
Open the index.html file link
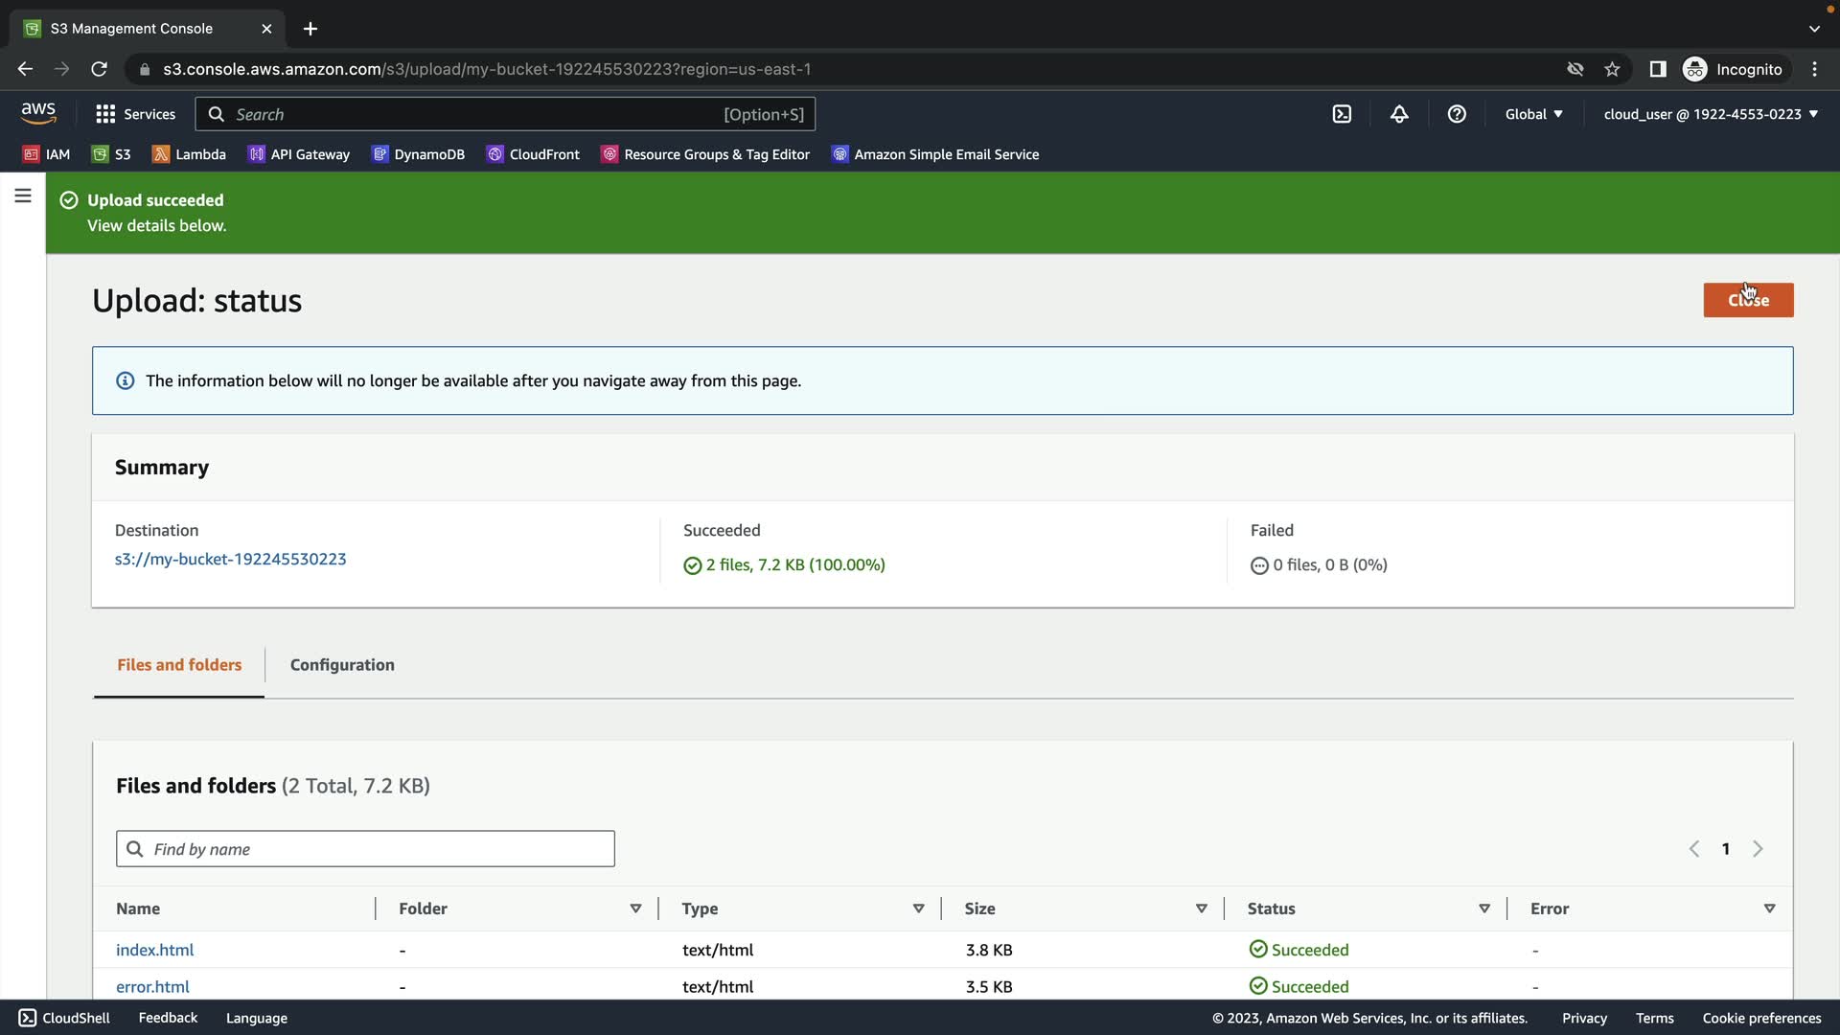tap(154, 950)
